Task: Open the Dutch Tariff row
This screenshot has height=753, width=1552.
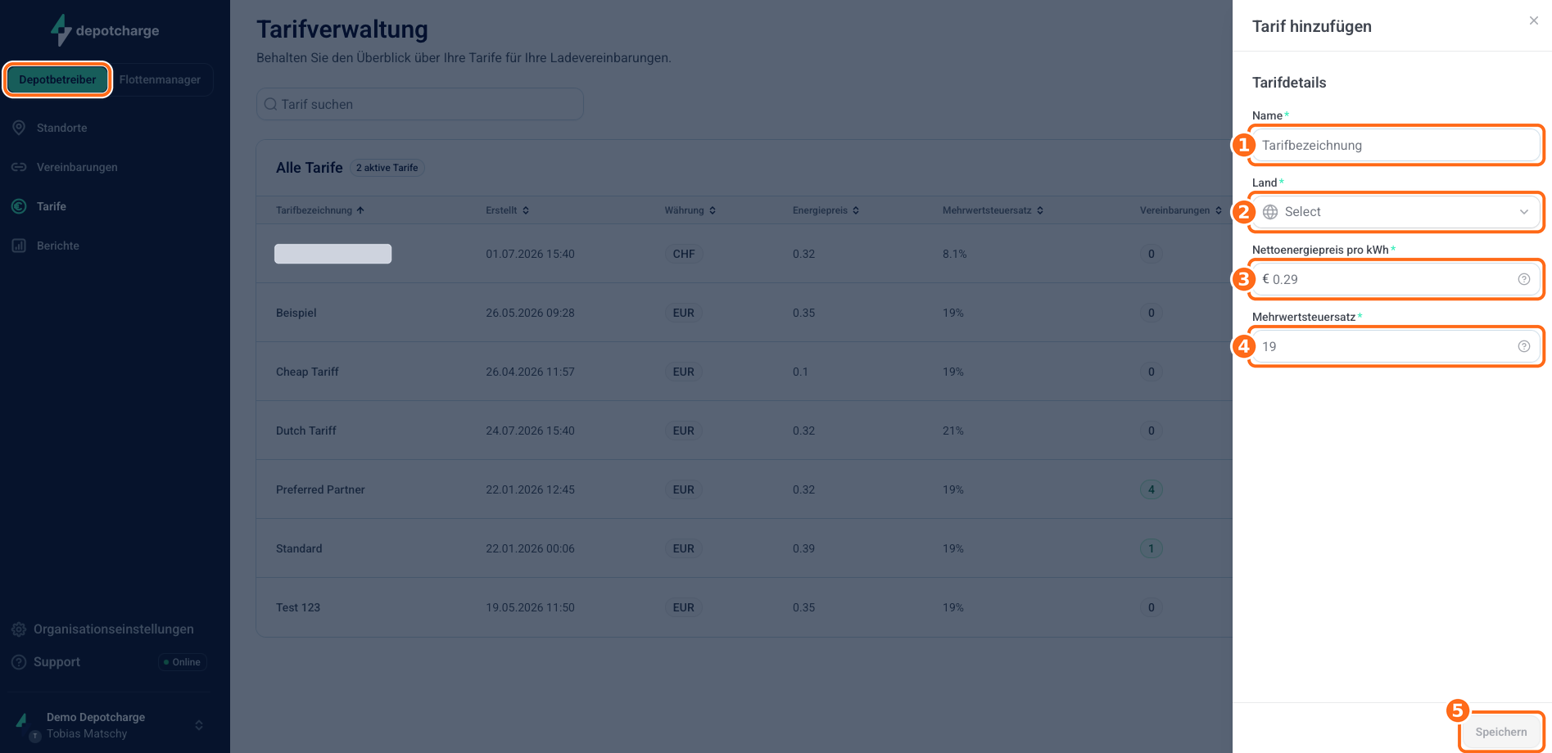Action: [x=744, y=431]
